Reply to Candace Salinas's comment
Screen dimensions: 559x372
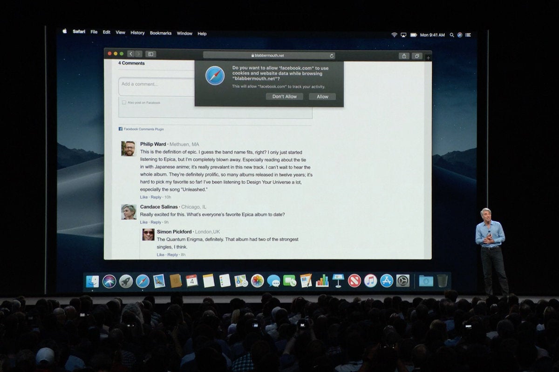[156, 222]
